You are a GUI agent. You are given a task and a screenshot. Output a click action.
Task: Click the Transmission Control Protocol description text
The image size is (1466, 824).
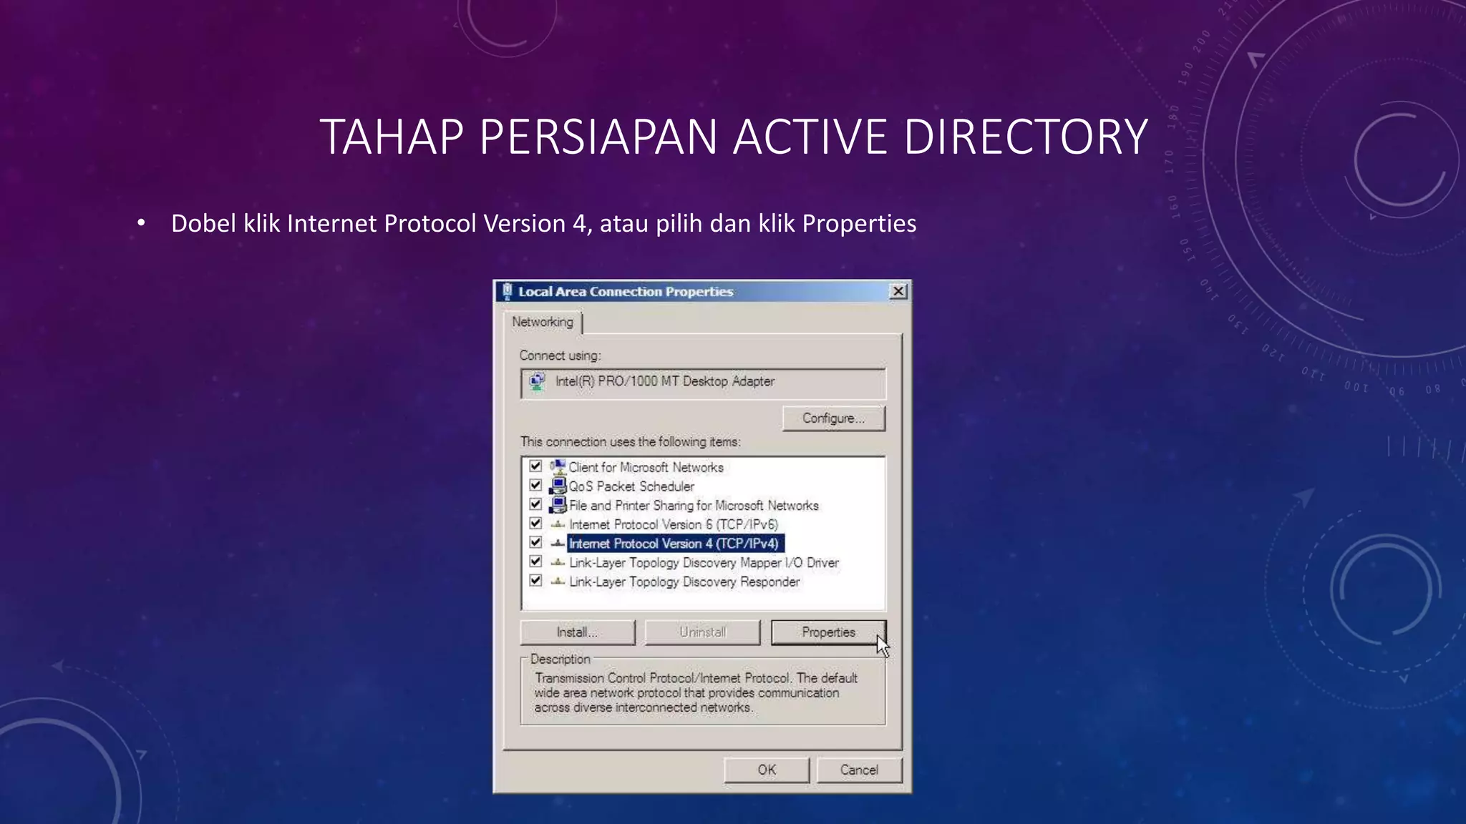click(x=696, y=693)
